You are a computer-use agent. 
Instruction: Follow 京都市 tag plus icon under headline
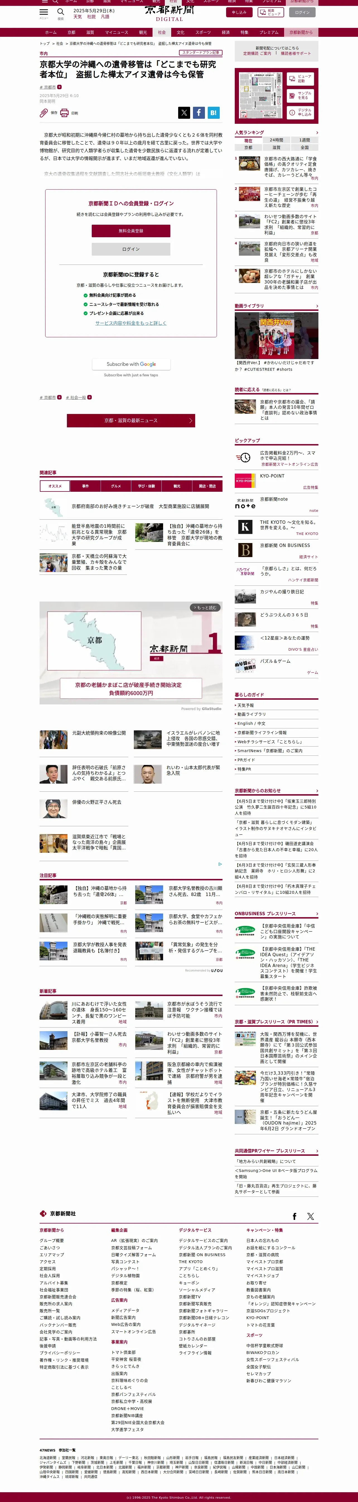(59, 87)
